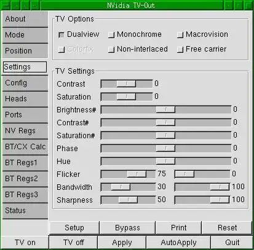Click the Phase slider handle

(x=165, y=148)
